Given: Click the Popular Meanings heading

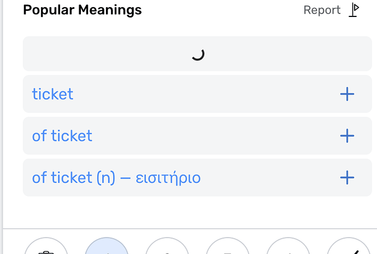Looking at the screenshot, I should (83, 10).
